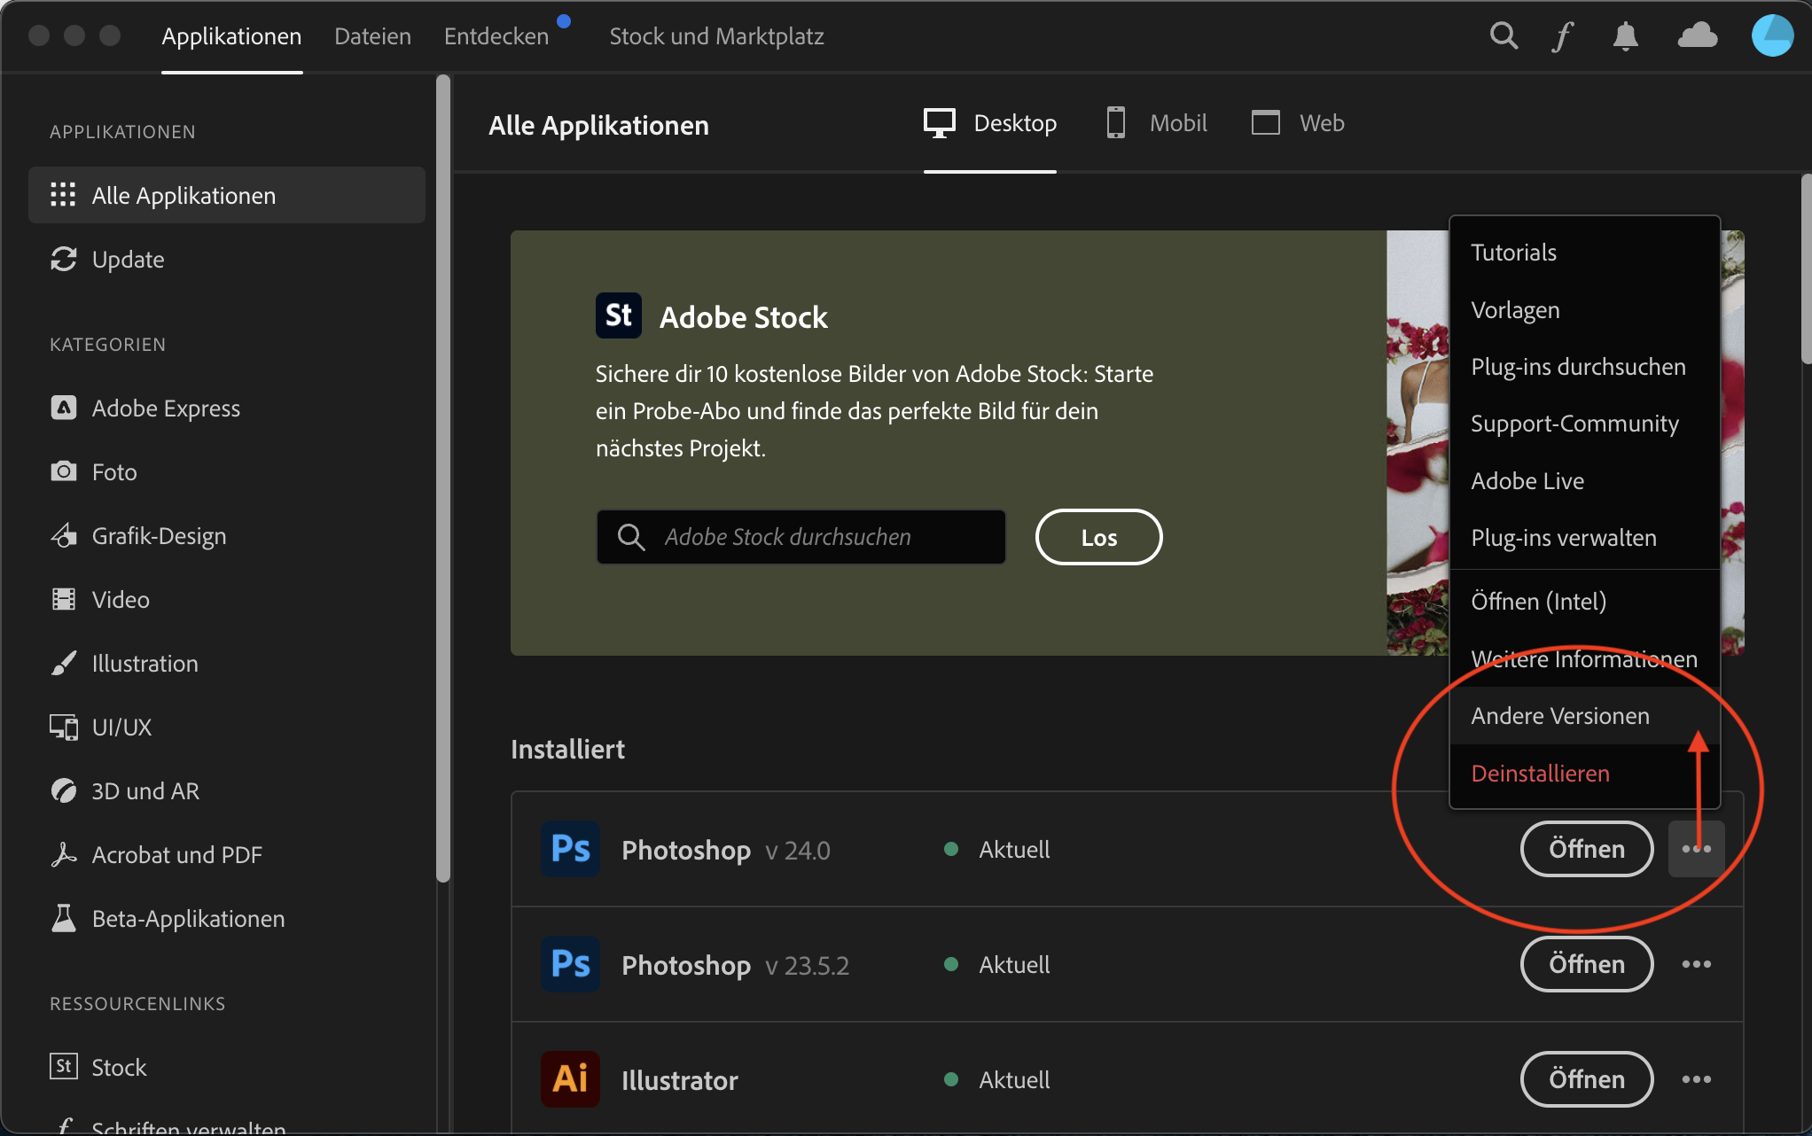This screenshot has width=1812, height=1136.
Task: Click the sidebar vertical scrollbar
Action: pyautogui.click(x=443, y=479)
